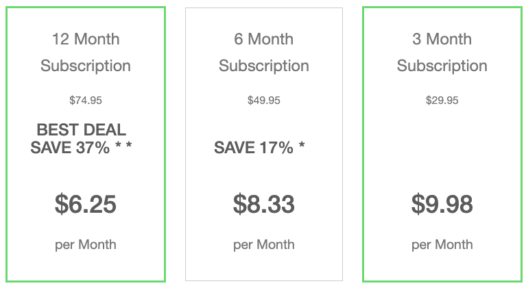526x288 pixels.
Task: Click '3 Month' heading text
Action: [x=442, y=39]
